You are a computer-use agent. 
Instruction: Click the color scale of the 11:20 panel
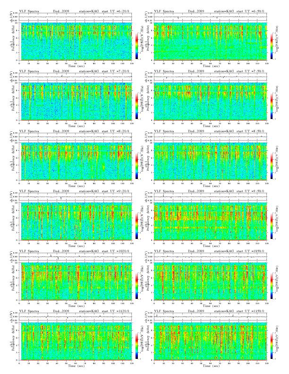tap(136, 346)
